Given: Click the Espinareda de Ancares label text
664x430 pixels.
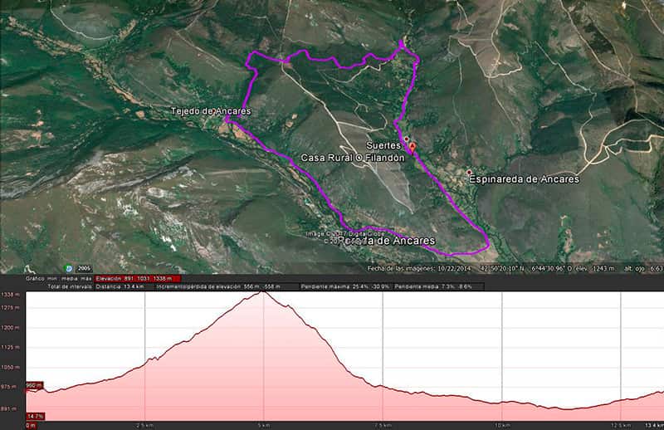Looking at the screenshot, I should (x=524, y=179).
